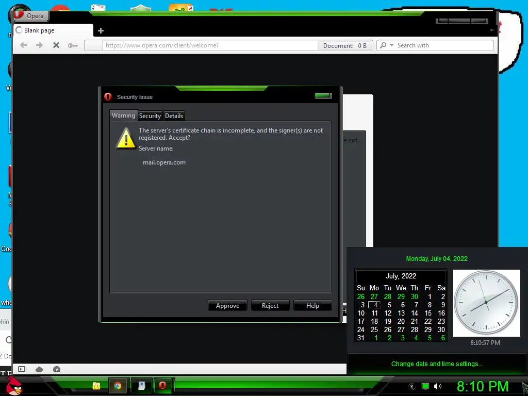Switch to the Security tab

(150, 116)
